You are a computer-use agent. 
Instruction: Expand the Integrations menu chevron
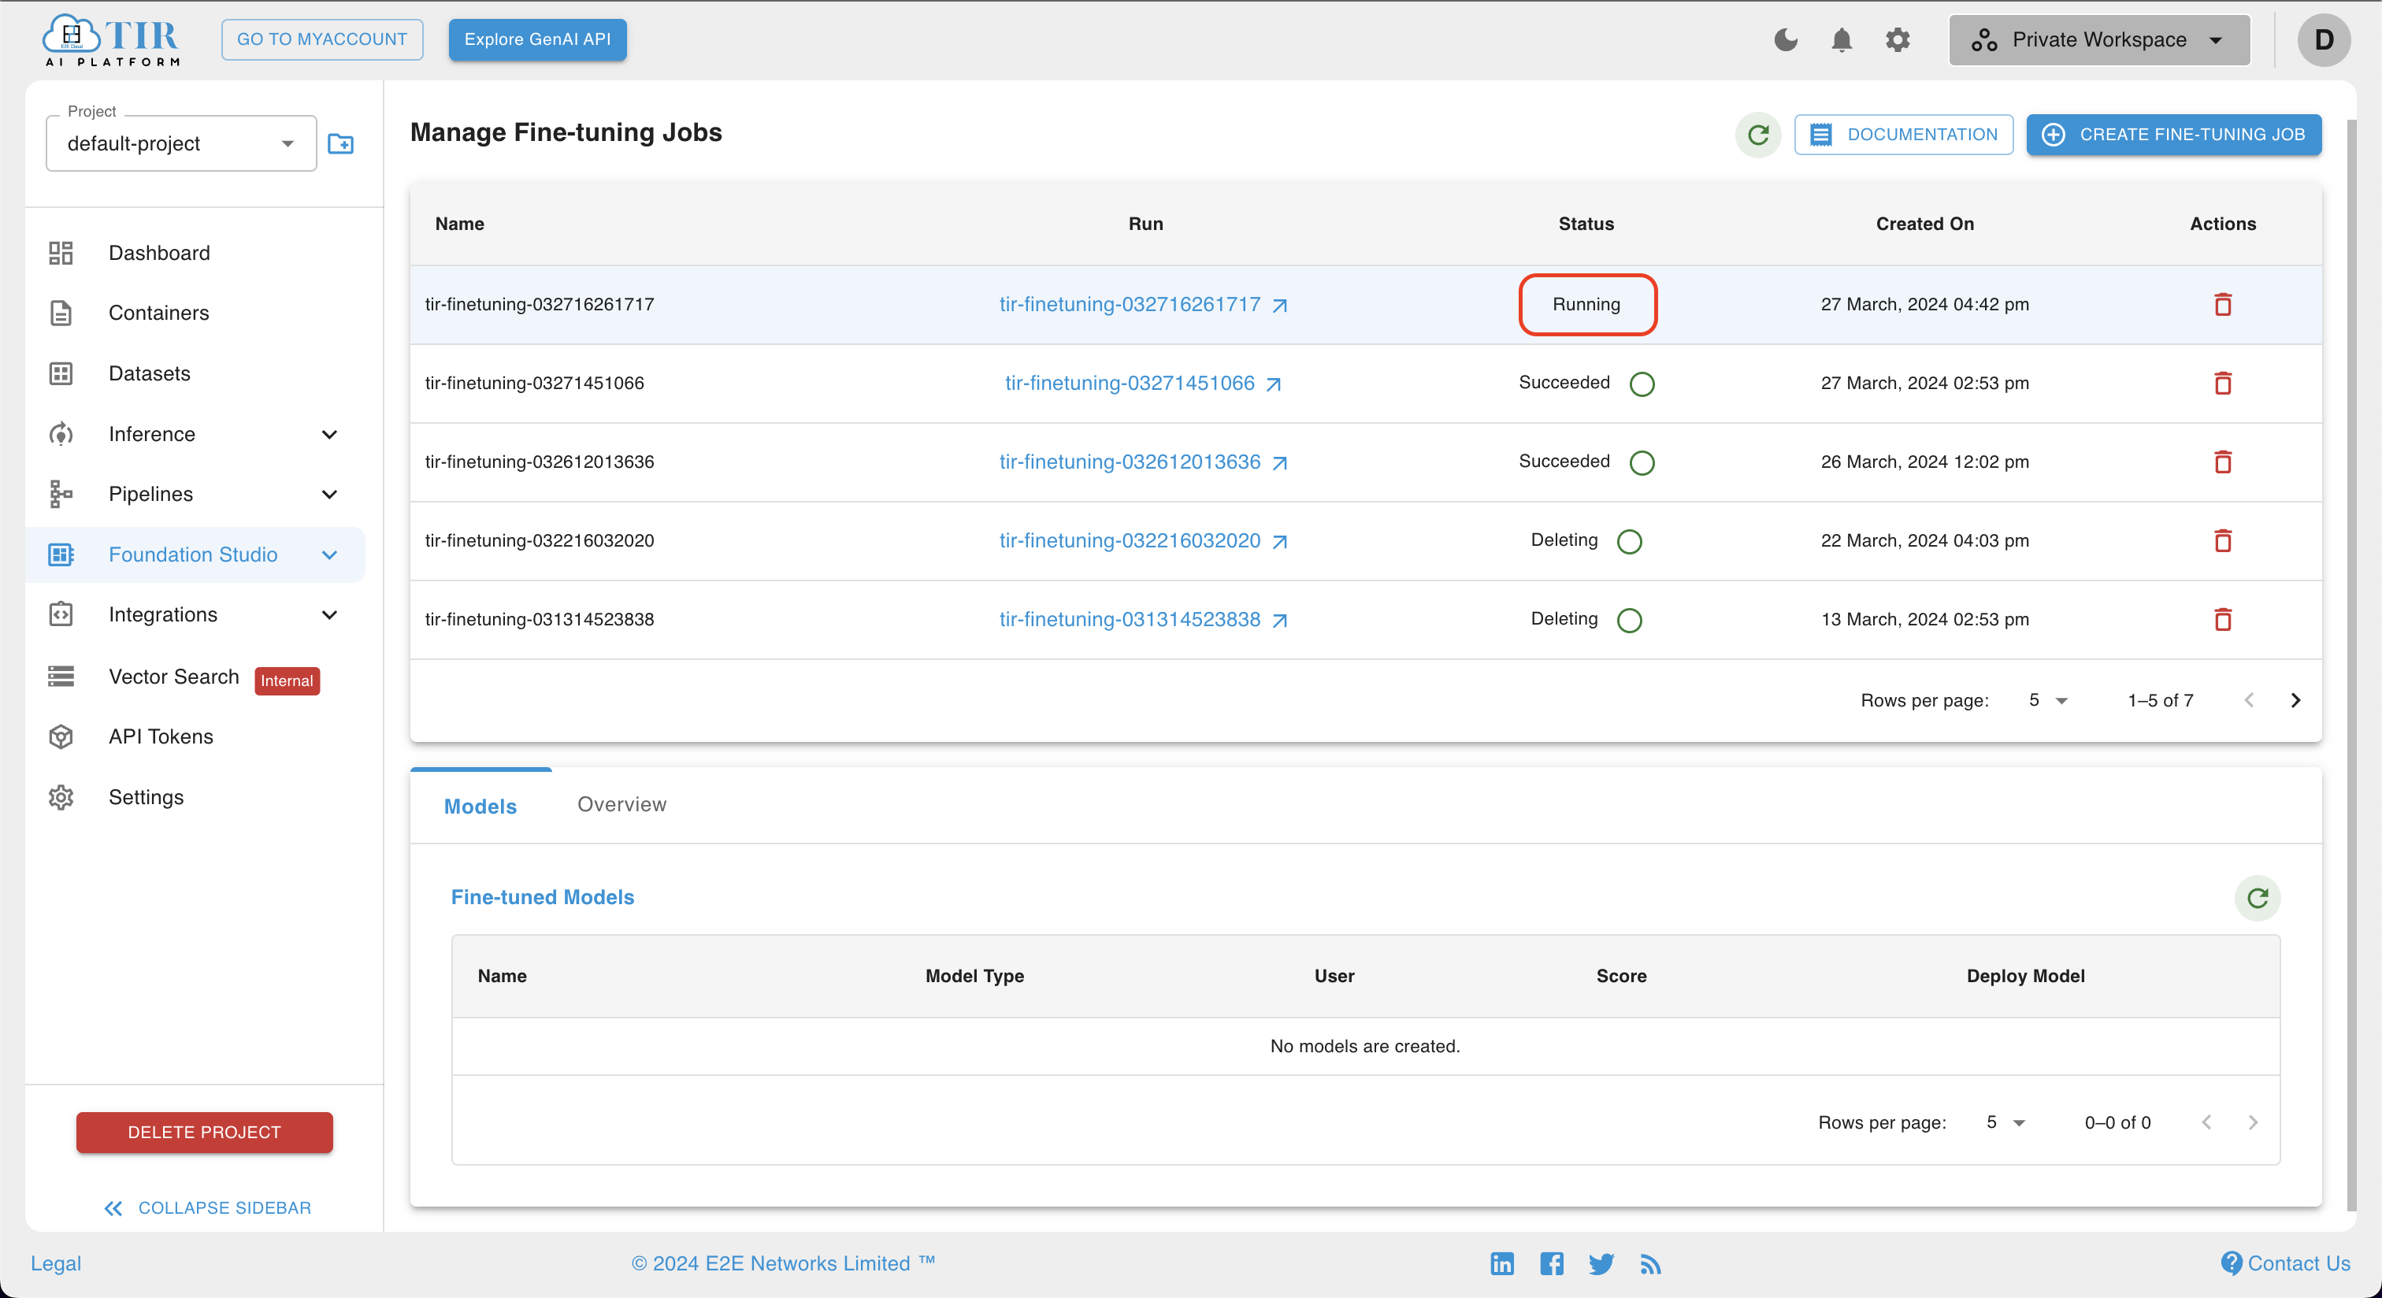tap(329, 615)
